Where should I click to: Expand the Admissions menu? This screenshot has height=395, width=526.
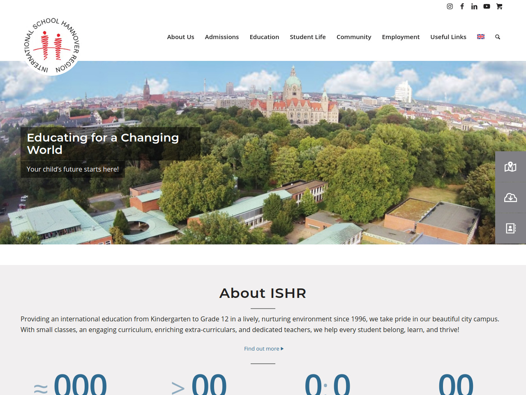tap(221, 37)
